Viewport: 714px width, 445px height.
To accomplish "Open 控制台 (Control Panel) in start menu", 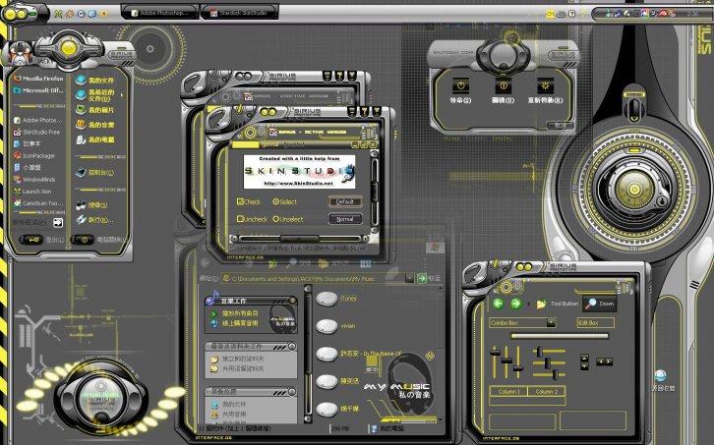I will (95, 173).
